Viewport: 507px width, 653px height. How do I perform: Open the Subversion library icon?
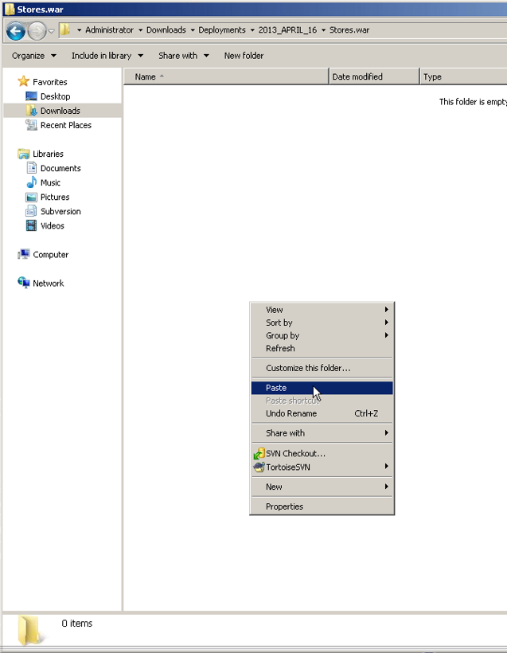pyautogui.click(x=32, y=211)
